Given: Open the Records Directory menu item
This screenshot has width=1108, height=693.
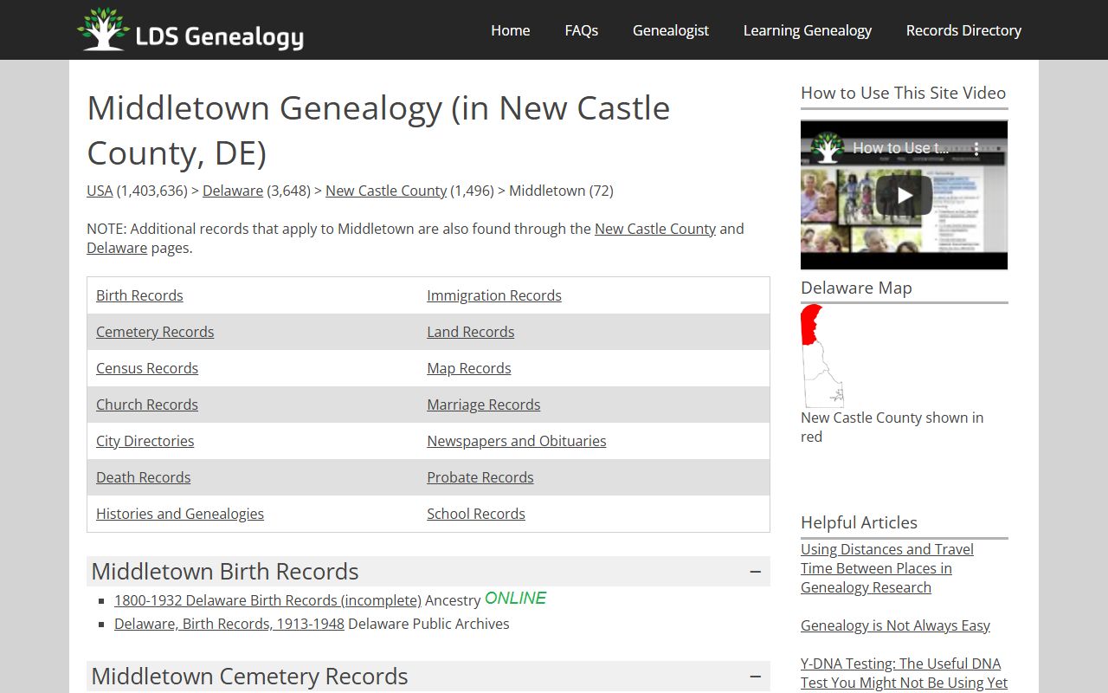Looking at the screenshot, I should point(963,30).
